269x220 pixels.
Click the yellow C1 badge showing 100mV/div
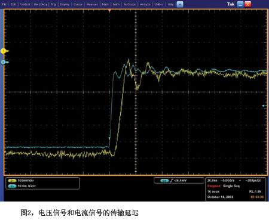click(12, 181)
